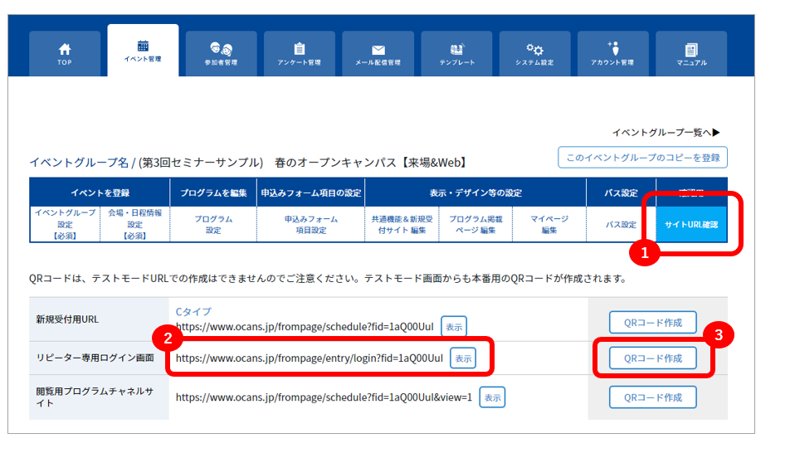The height and width of the screenshot is (453, 790).
Task: Click the 閲覧用プログラムチャネルサイト label
Action: (95, 397)
